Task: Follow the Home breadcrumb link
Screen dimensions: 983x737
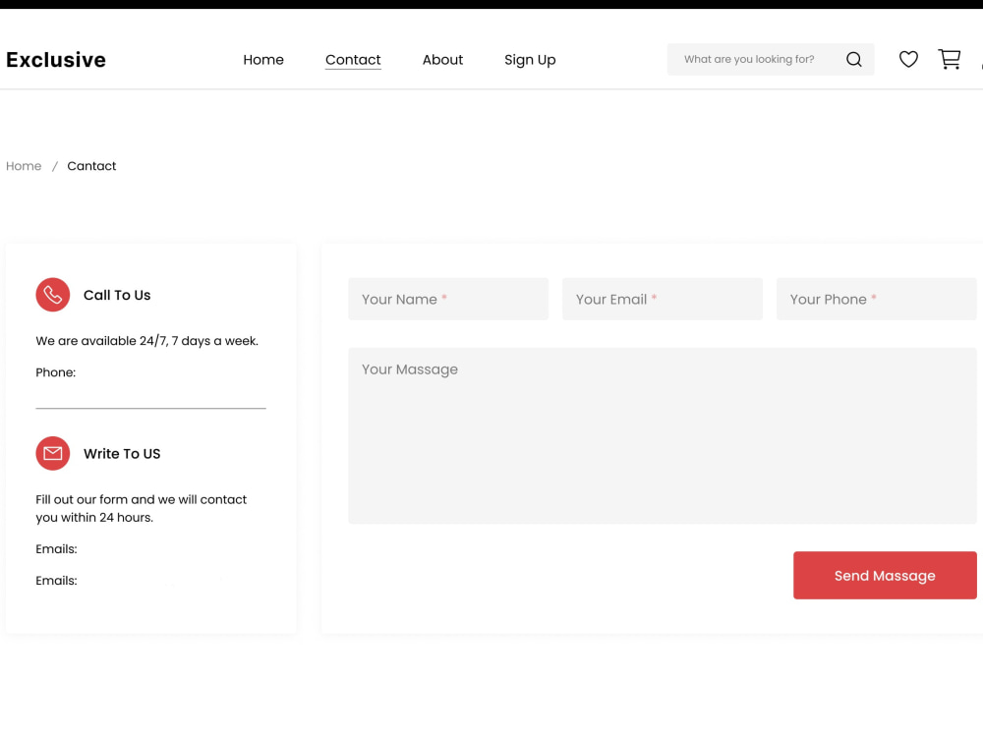Action: coord(24,165)
